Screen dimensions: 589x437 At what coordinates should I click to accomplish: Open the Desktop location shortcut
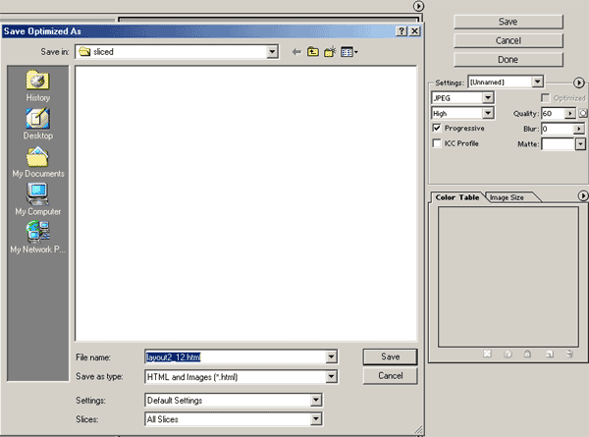coord(38,123)
